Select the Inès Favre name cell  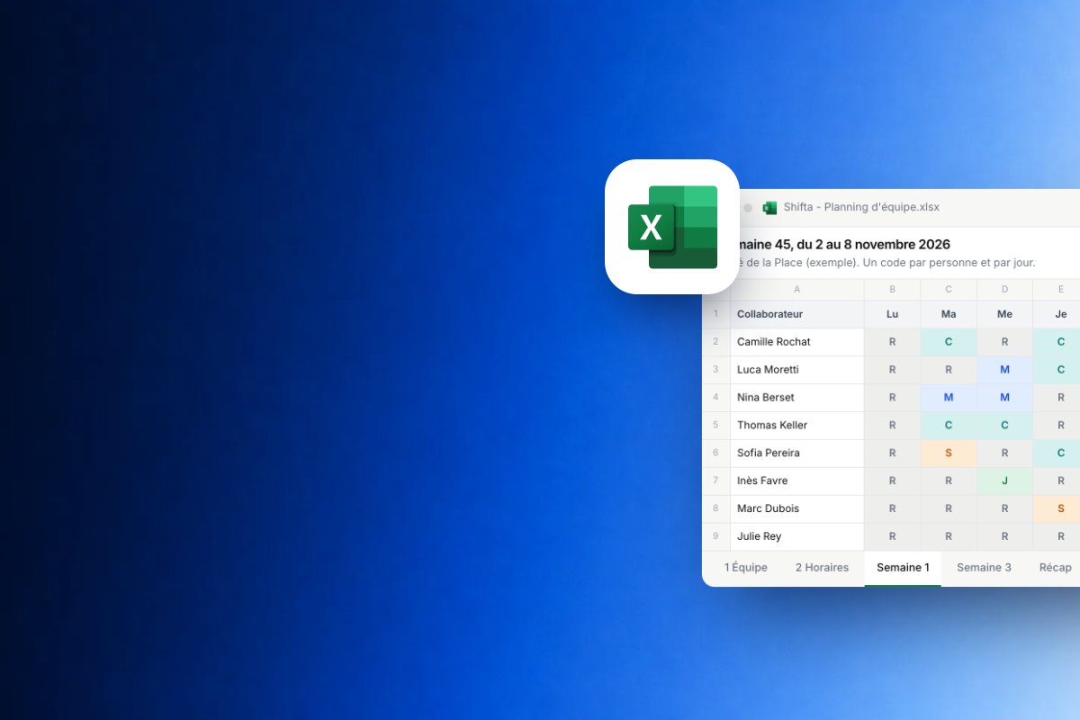tap(797, 481)
